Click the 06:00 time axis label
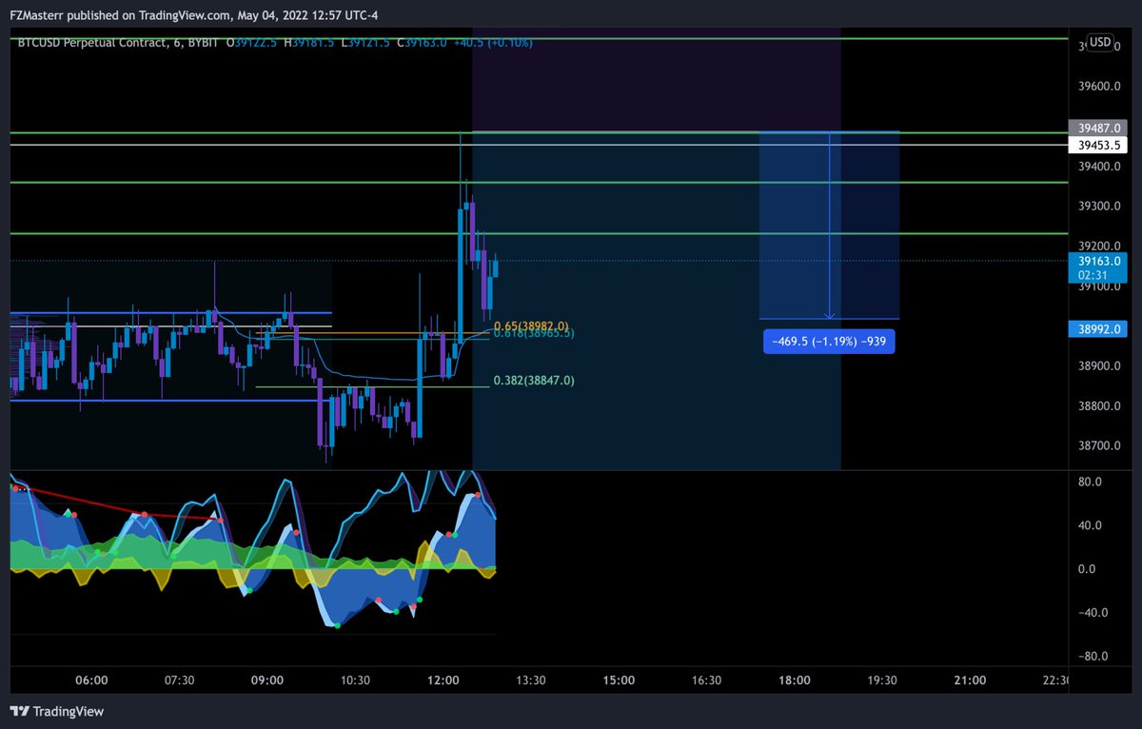Viewport: 1142px width, 729px height. click(x=91, y=680)
